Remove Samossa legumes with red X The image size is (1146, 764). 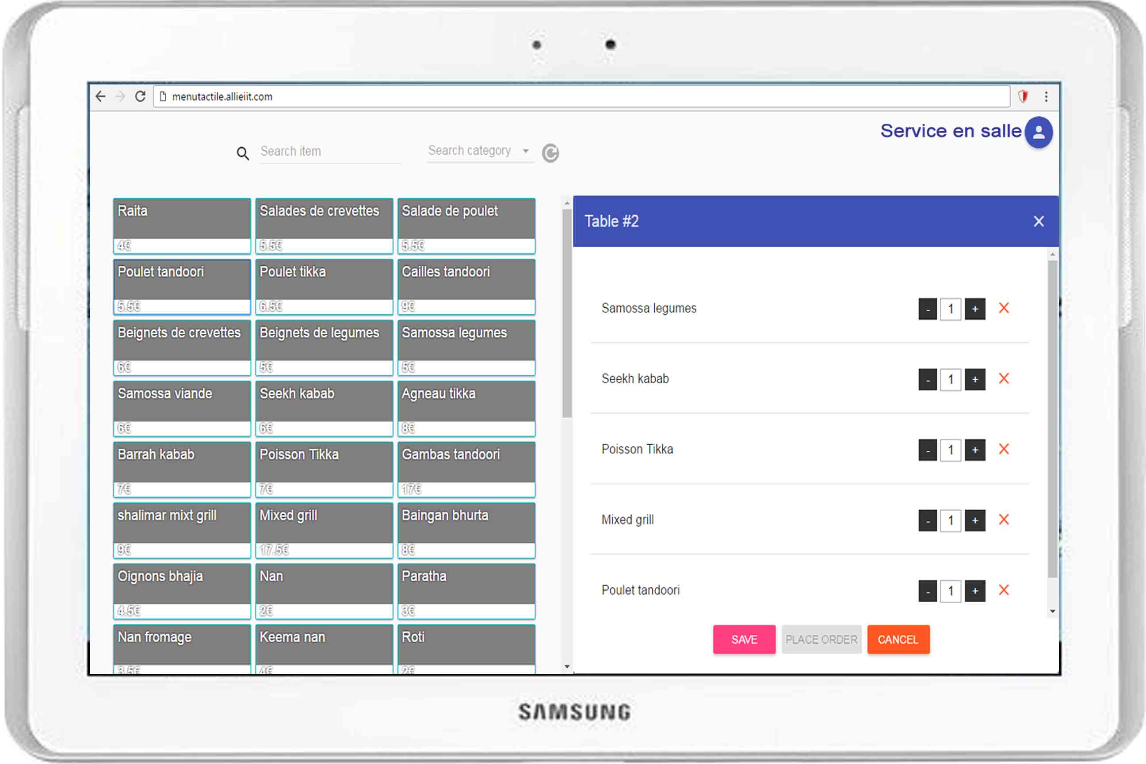(1004, 309)
